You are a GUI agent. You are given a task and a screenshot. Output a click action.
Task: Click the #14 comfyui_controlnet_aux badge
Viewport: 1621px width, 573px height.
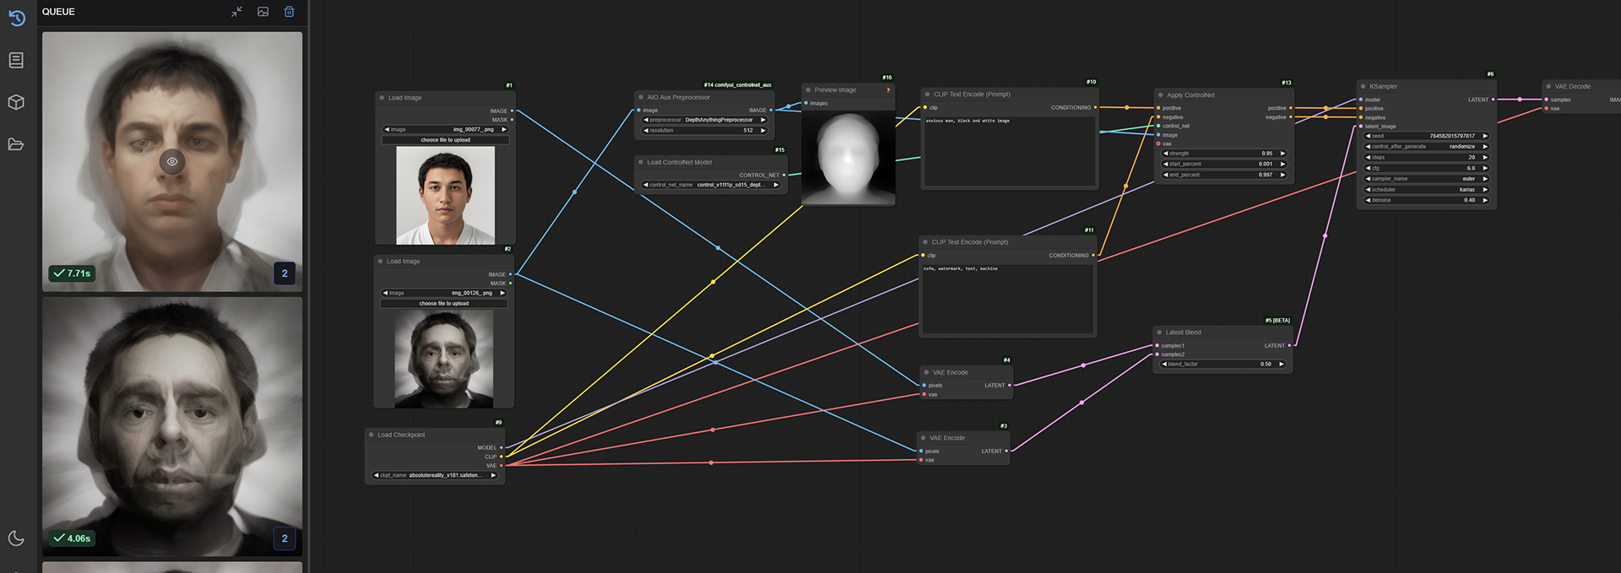pos(737,85)
